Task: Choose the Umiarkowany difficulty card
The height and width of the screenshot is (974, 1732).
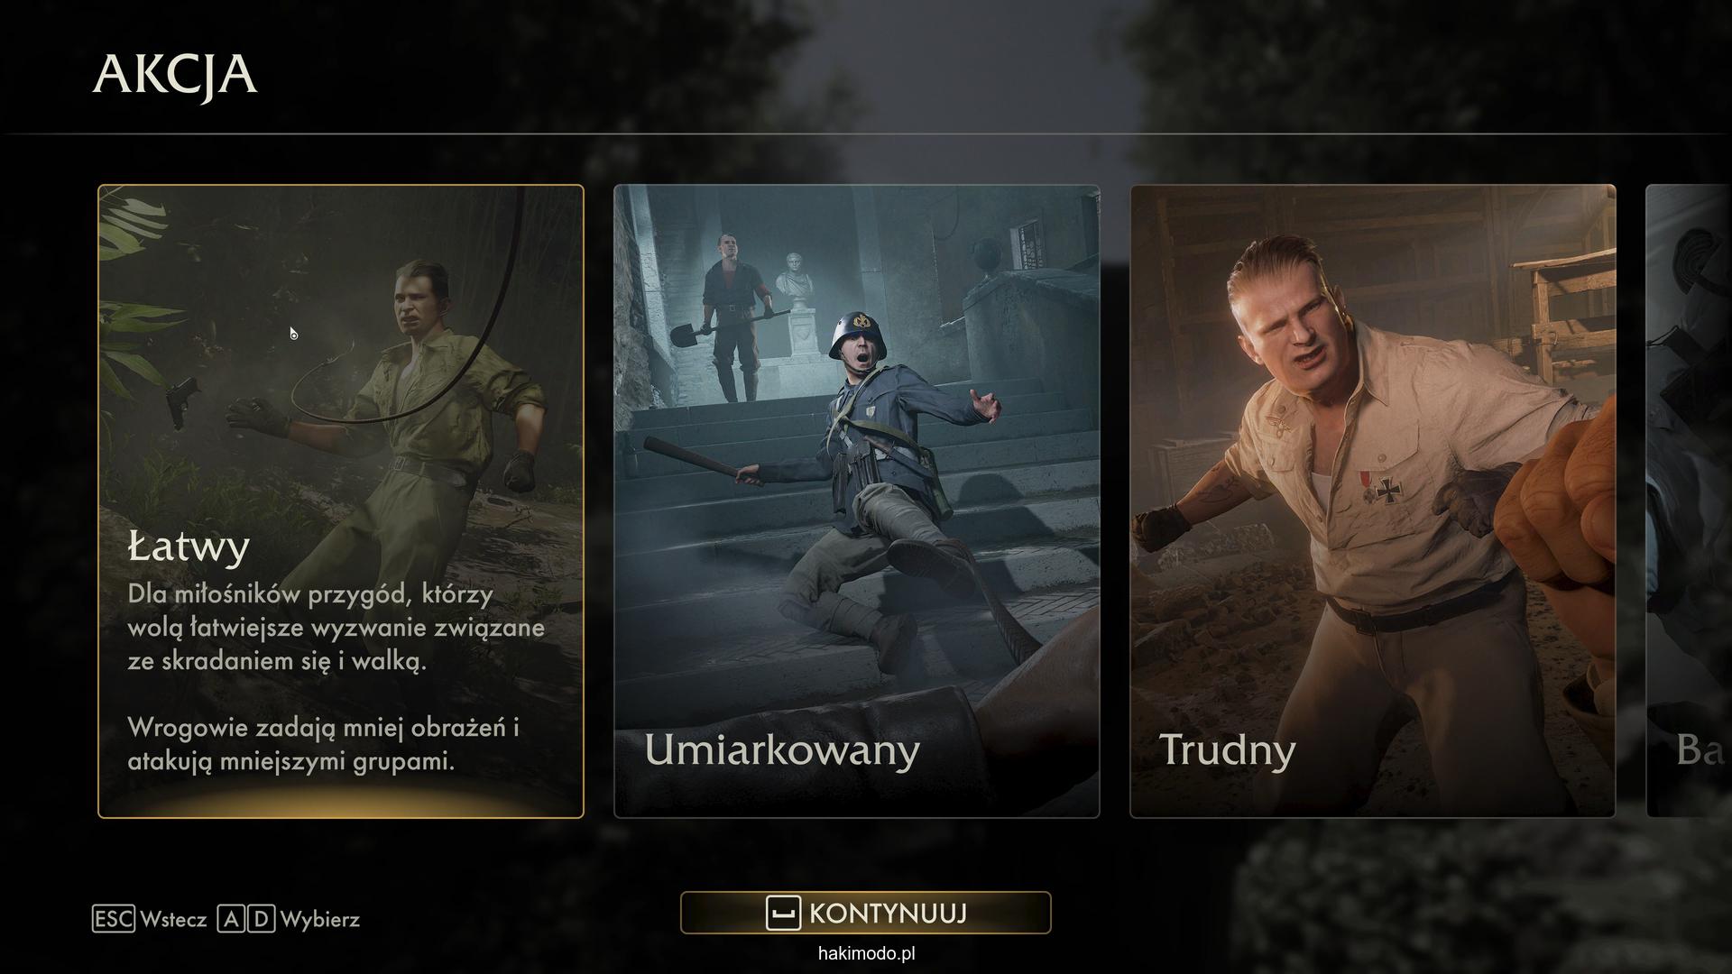Action: point(857,501)
